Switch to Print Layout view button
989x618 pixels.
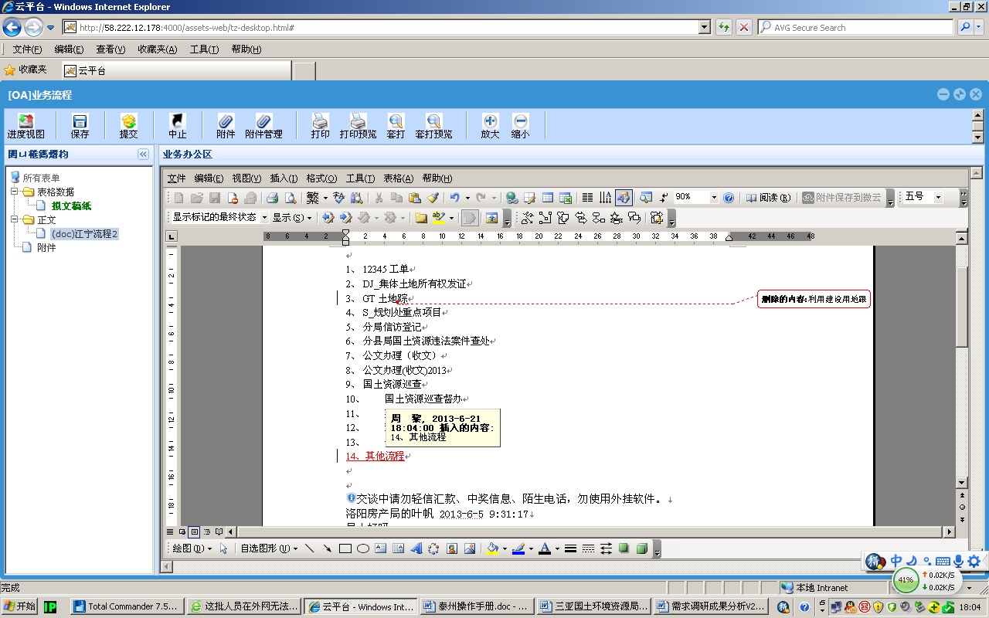pyautogui.click(x=195, y=532)
